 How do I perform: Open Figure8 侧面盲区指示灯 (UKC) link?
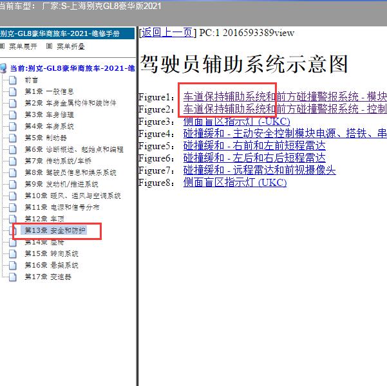coord(235,183)
